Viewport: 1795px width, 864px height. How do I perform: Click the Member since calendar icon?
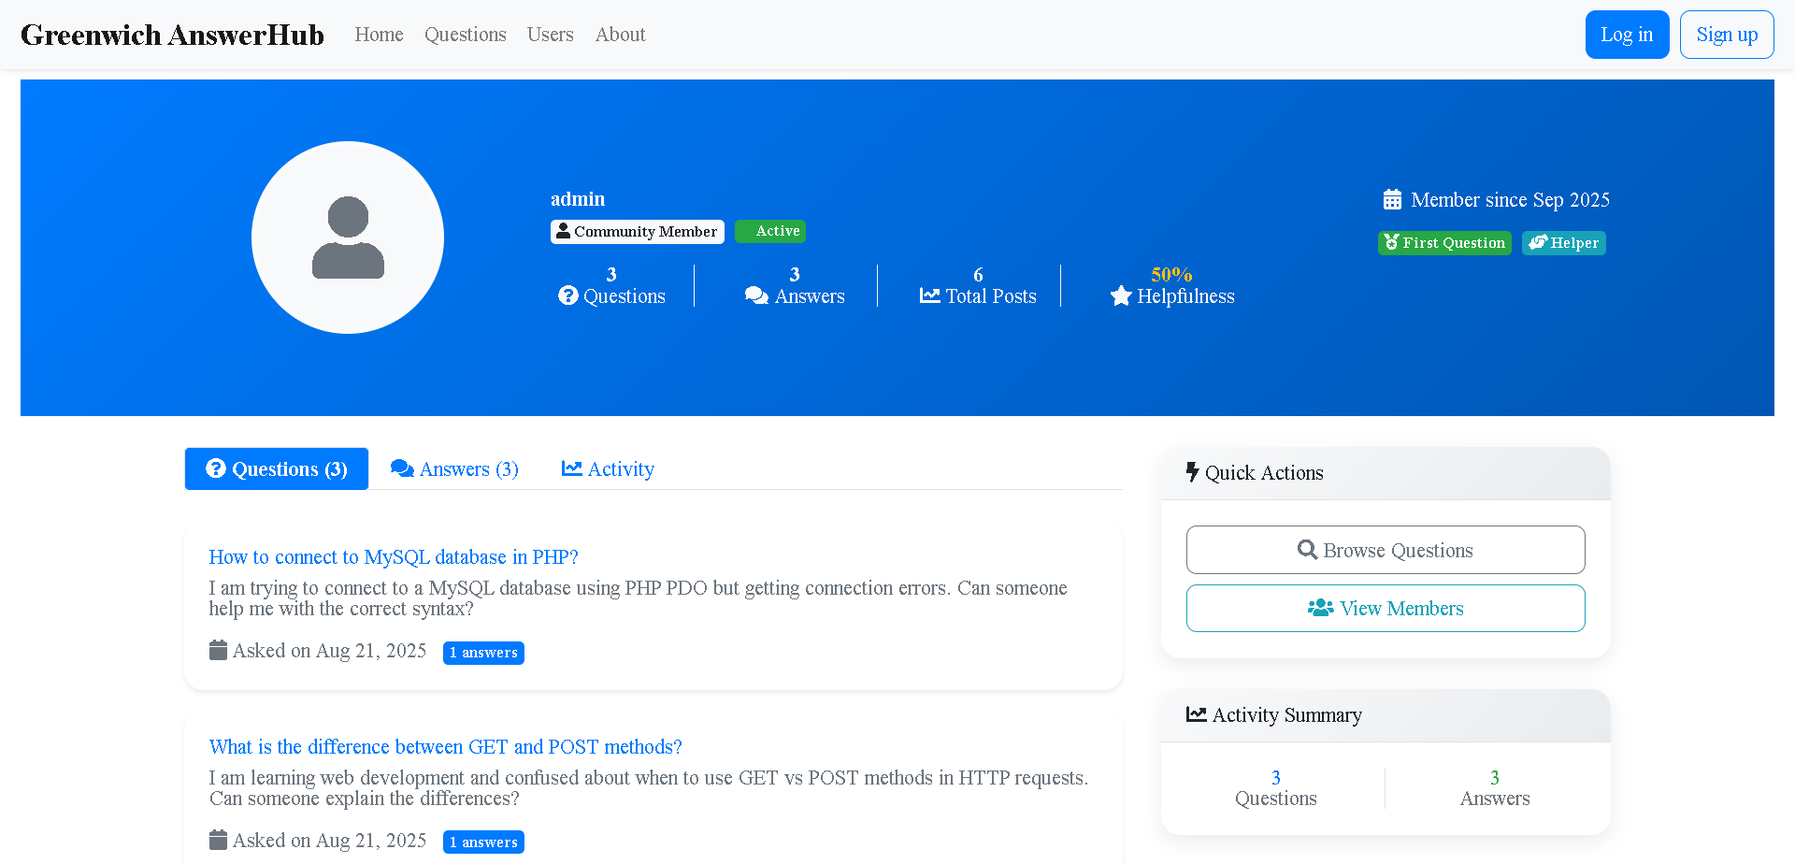1392,198
